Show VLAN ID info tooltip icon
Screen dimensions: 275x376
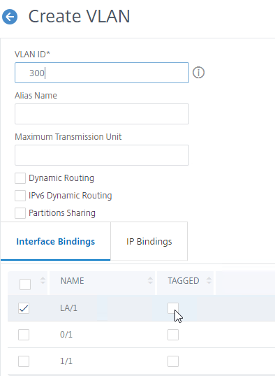click(199, 73)
